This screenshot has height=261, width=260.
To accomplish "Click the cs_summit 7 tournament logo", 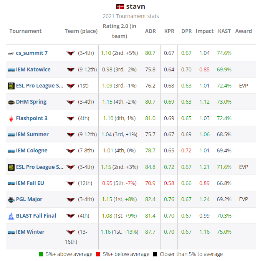I will pyautogui.click(x=11, y=53).
